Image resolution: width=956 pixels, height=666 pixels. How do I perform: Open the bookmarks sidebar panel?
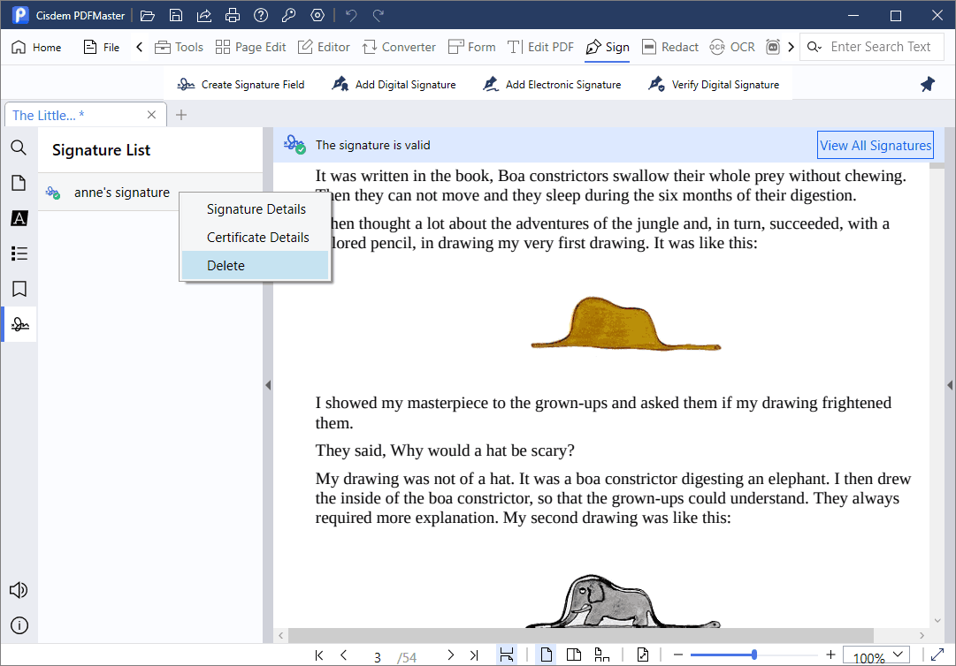tap(19, 289)
